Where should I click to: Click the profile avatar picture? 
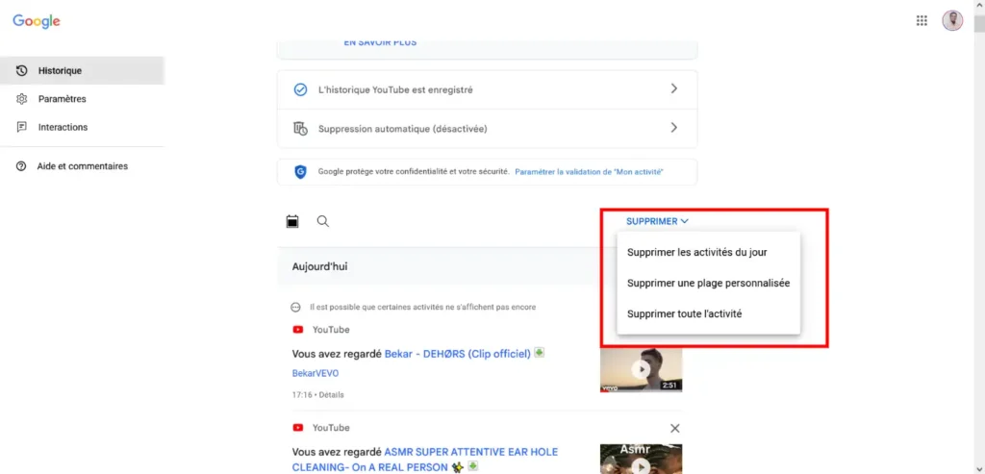point(952,21)
